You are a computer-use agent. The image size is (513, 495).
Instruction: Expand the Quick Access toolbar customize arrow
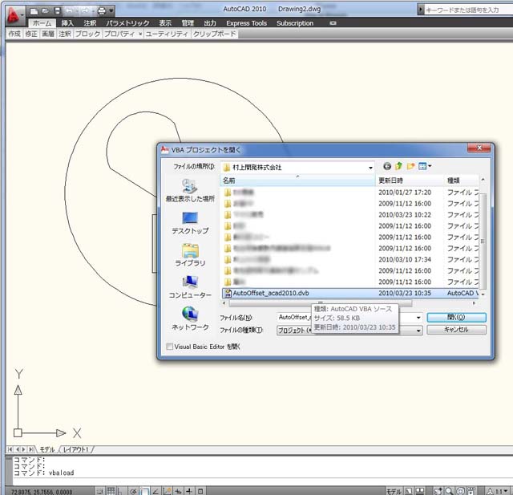(x=111, y=11)
